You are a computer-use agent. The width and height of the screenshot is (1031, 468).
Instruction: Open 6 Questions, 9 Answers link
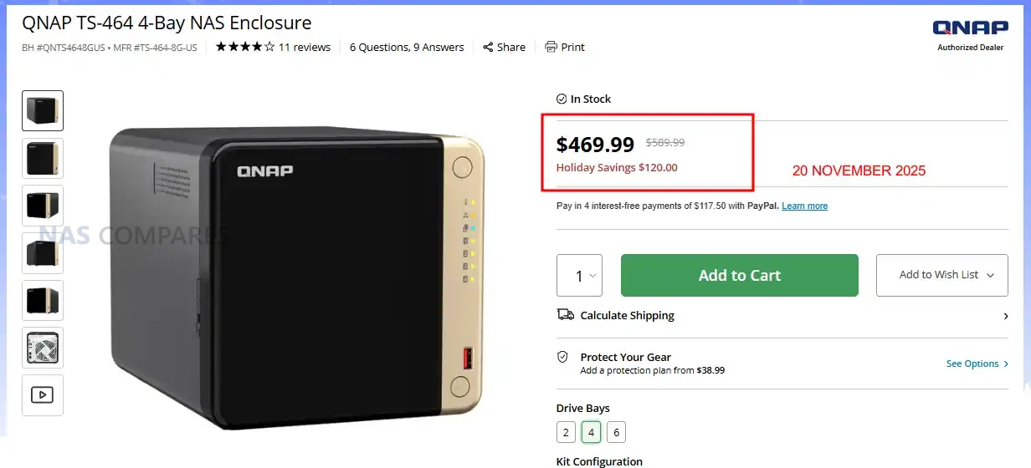pos(407,47)
